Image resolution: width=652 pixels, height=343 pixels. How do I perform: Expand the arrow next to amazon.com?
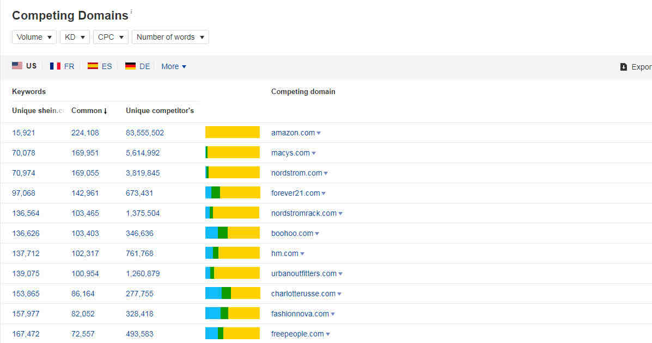[319, 133]
